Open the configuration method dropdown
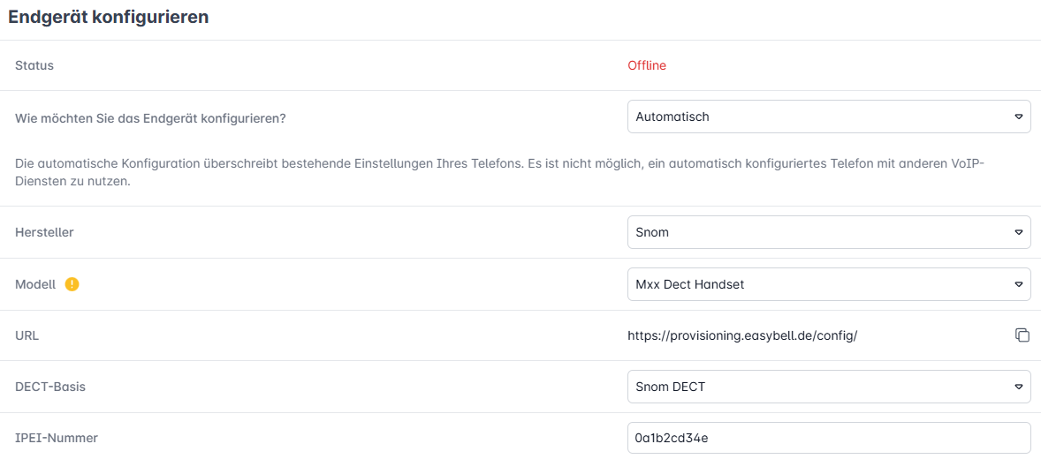Image resolution: width=1041 pixels, height=459 pixels. pyautogui.click(x=828, y=117)
